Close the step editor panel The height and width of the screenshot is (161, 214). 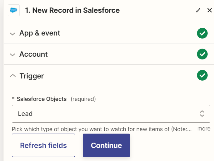coord(210,10)
